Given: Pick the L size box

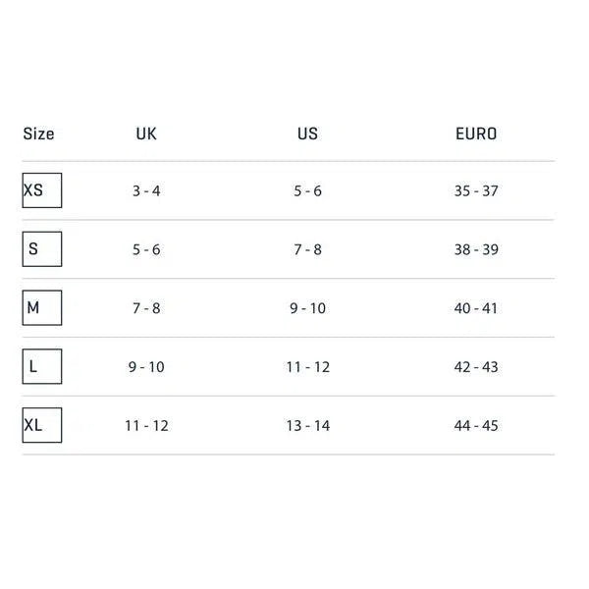Looking at the screenshot, I should pos(41,367).
